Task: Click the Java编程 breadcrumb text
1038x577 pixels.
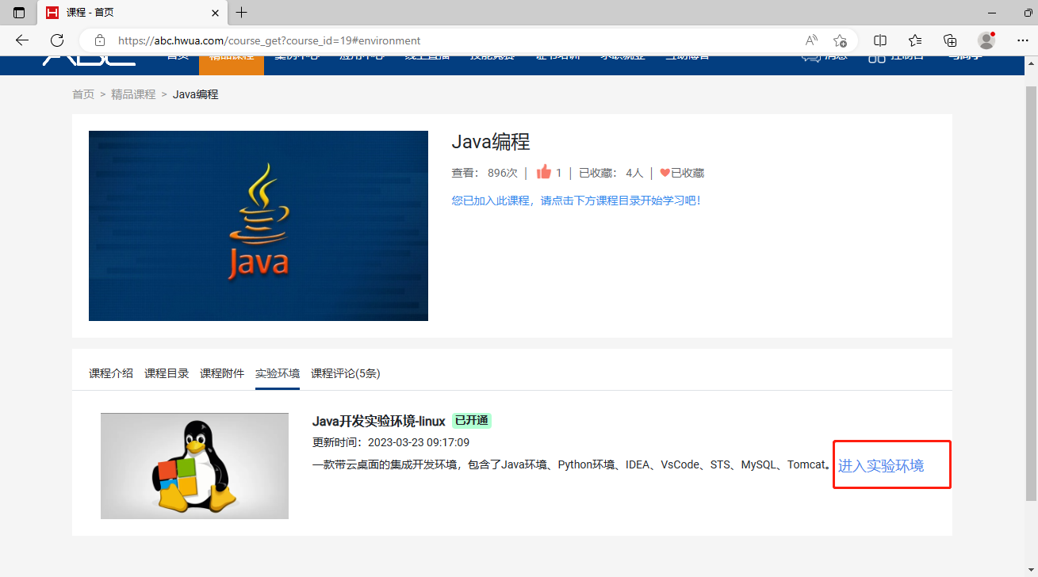Action: (x=195, y=94)
